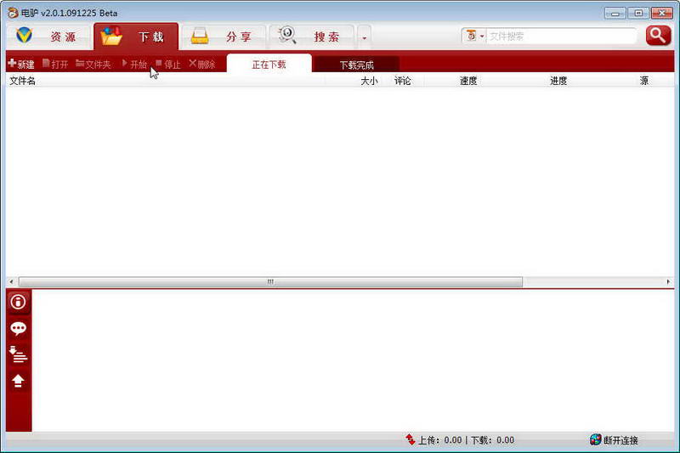The width and height of the screenshot is (680, 453).
Task: Sort by the 评论 (Comments) column header
Action: [x=402, y=81]
